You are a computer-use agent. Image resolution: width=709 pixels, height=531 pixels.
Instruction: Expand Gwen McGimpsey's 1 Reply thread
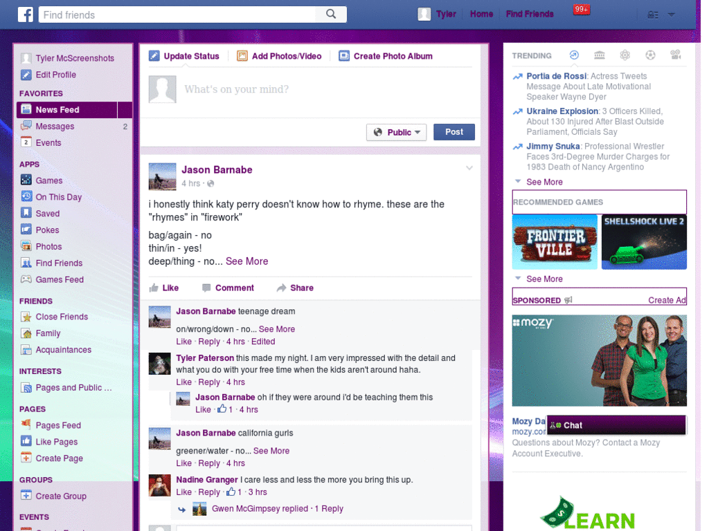click(x=278, y=509)
